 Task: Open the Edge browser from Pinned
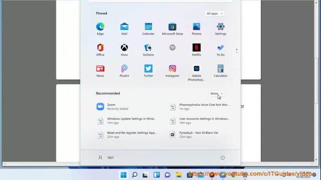click(100, 29)
